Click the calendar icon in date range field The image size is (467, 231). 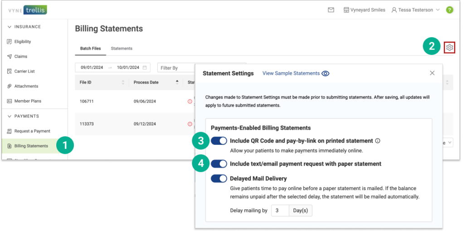(145, 68)
